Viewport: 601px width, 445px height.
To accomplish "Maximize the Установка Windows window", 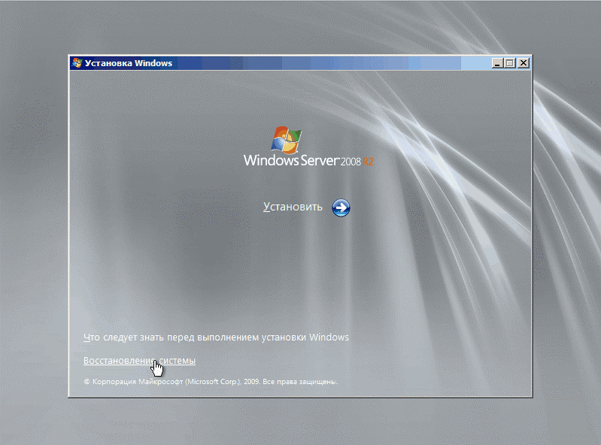I will tap(510, 63).
